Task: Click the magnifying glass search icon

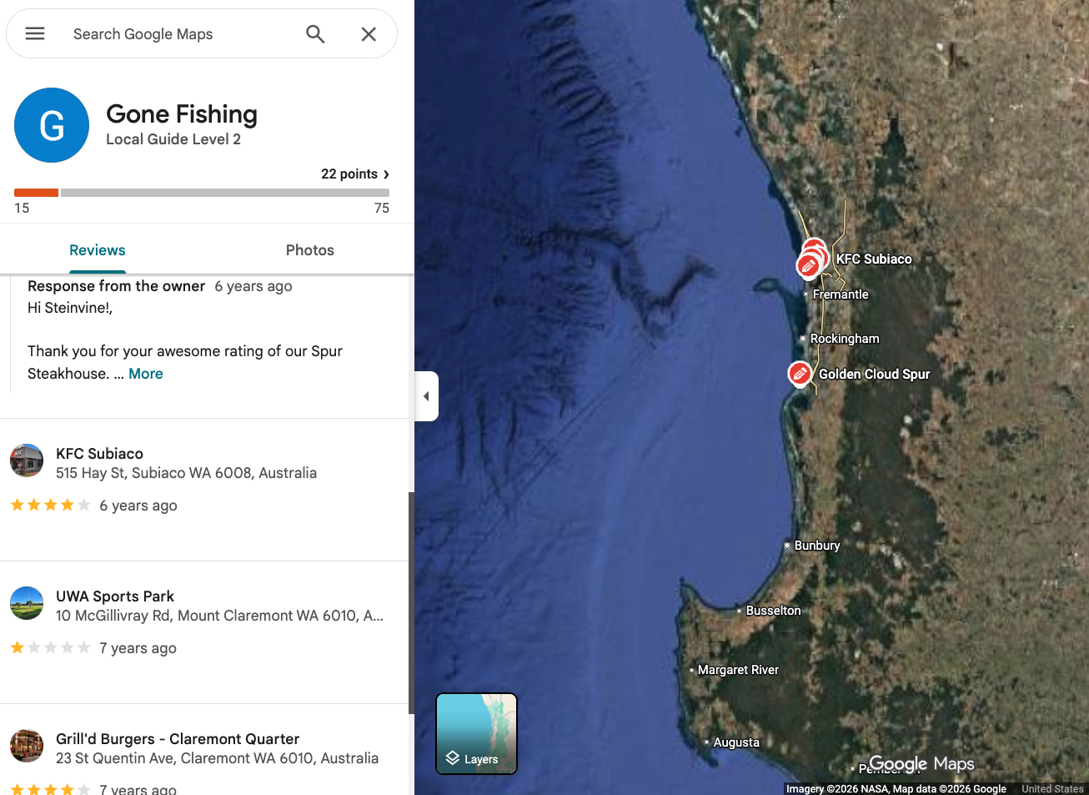Action: point(315,33)
